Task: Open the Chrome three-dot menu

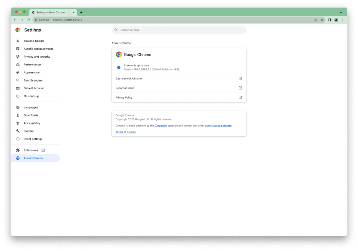Action: tap(342, 20)
